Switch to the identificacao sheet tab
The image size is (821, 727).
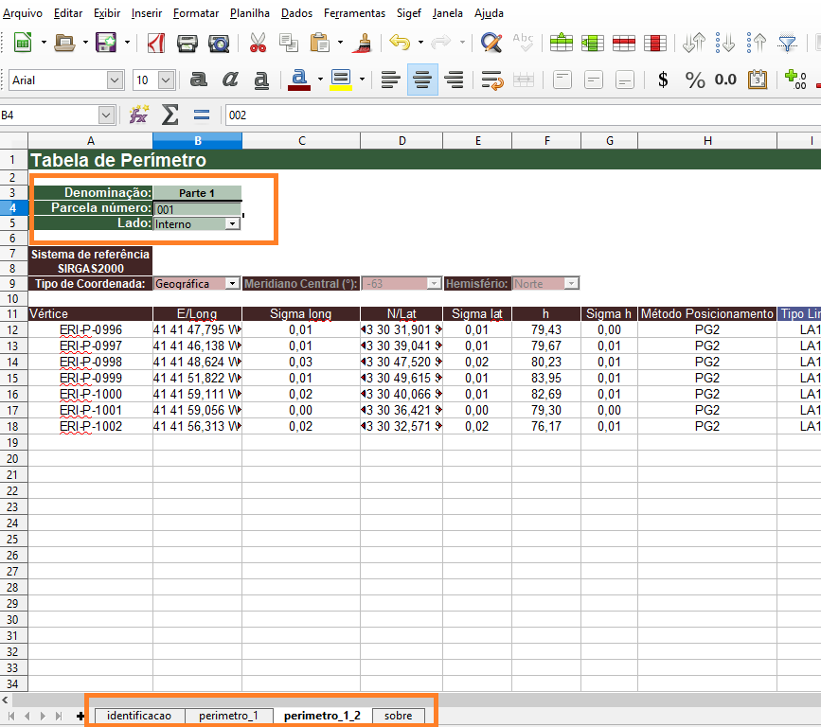(139, 716)
